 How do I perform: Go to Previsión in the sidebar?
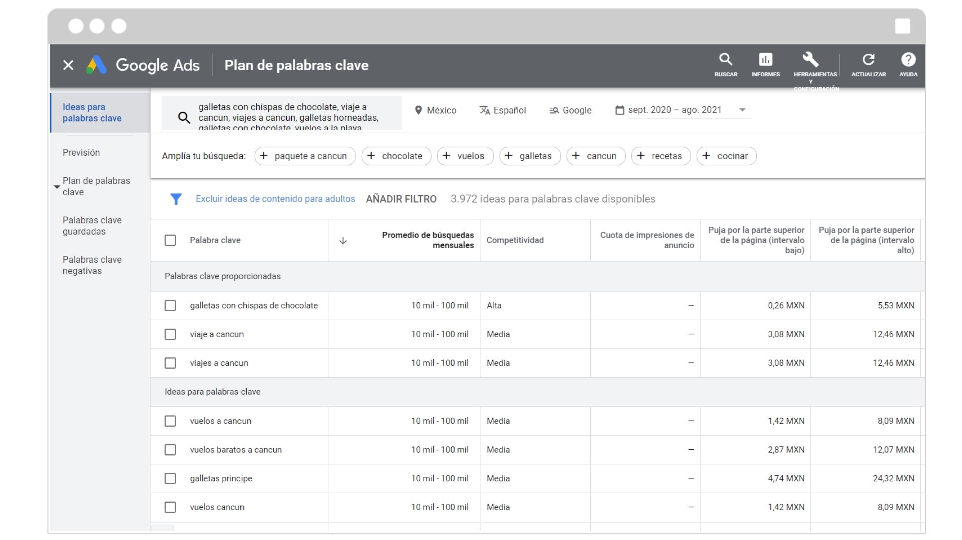click(x=81, y=153)
